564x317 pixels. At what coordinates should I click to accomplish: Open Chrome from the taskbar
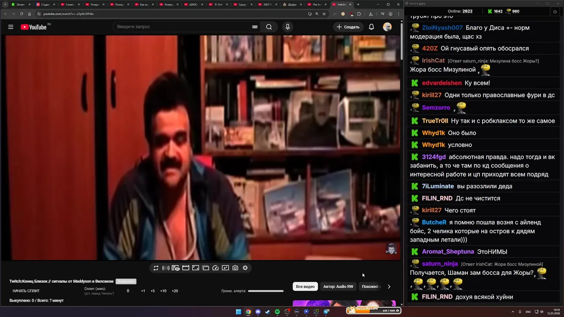click(248, 312)
